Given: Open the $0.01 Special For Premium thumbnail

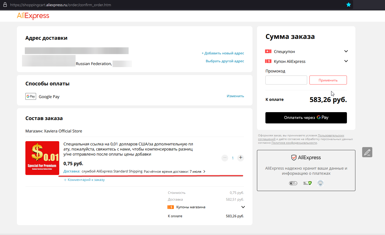Looking at the screenshot, I should coord(42,158).
